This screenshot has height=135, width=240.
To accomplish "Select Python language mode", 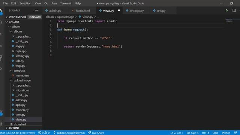I will coord(226,133).
